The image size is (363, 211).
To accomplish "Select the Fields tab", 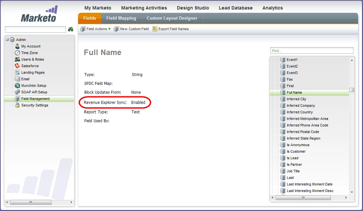I will (90, 18).
